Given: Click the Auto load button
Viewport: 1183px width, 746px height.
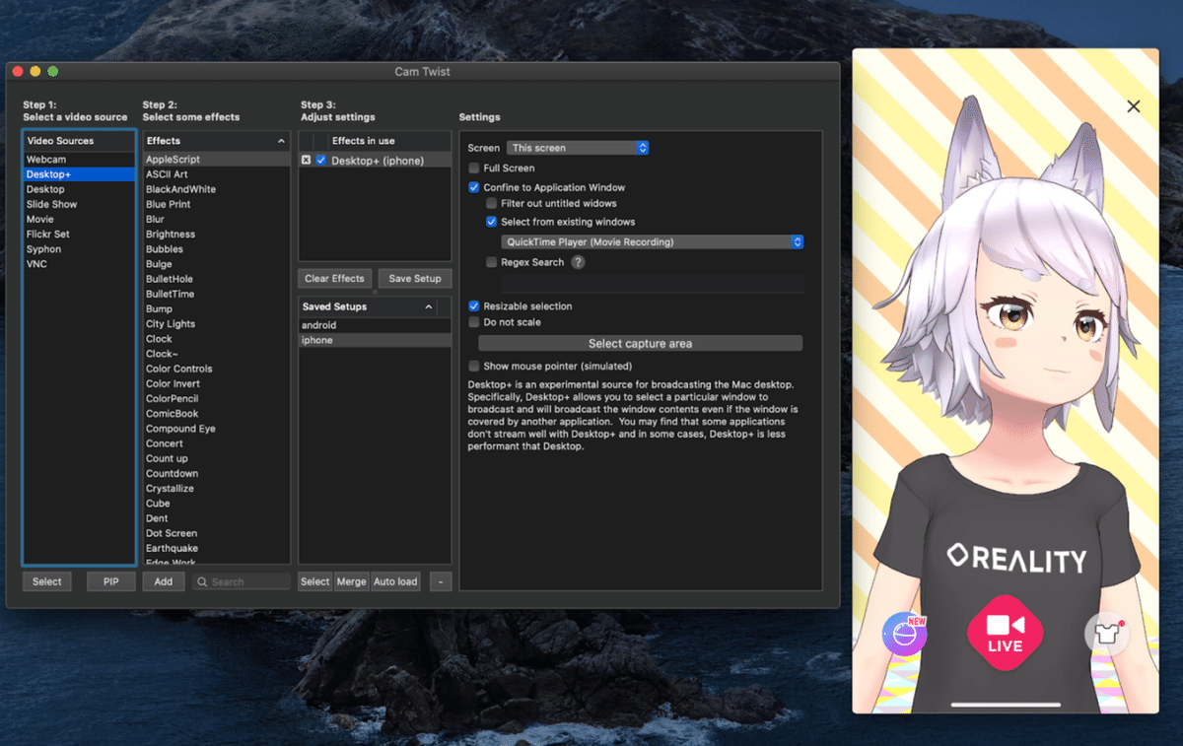Looking at the screenshot, I should 395,581.
